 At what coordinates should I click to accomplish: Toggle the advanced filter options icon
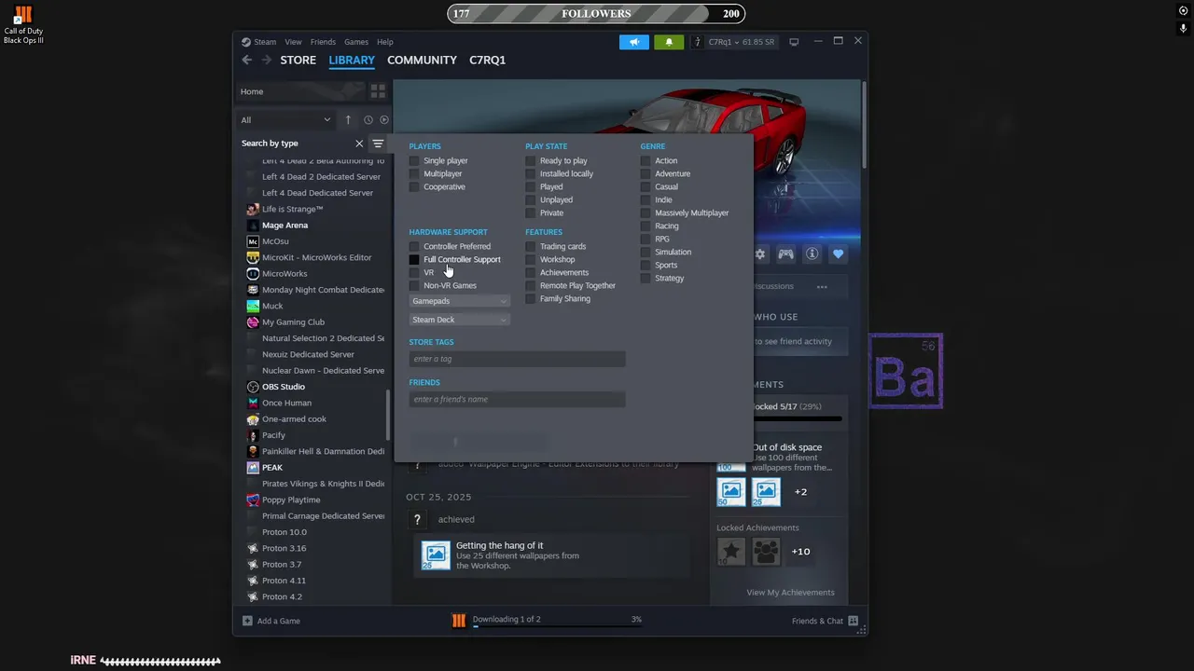tap(378, 144)
